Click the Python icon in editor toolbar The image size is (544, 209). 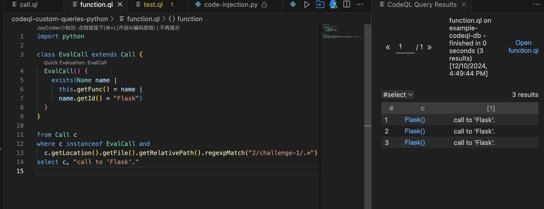click(x=293, y=5)
